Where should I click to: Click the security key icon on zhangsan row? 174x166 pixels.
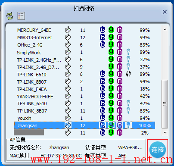[128, 125]
